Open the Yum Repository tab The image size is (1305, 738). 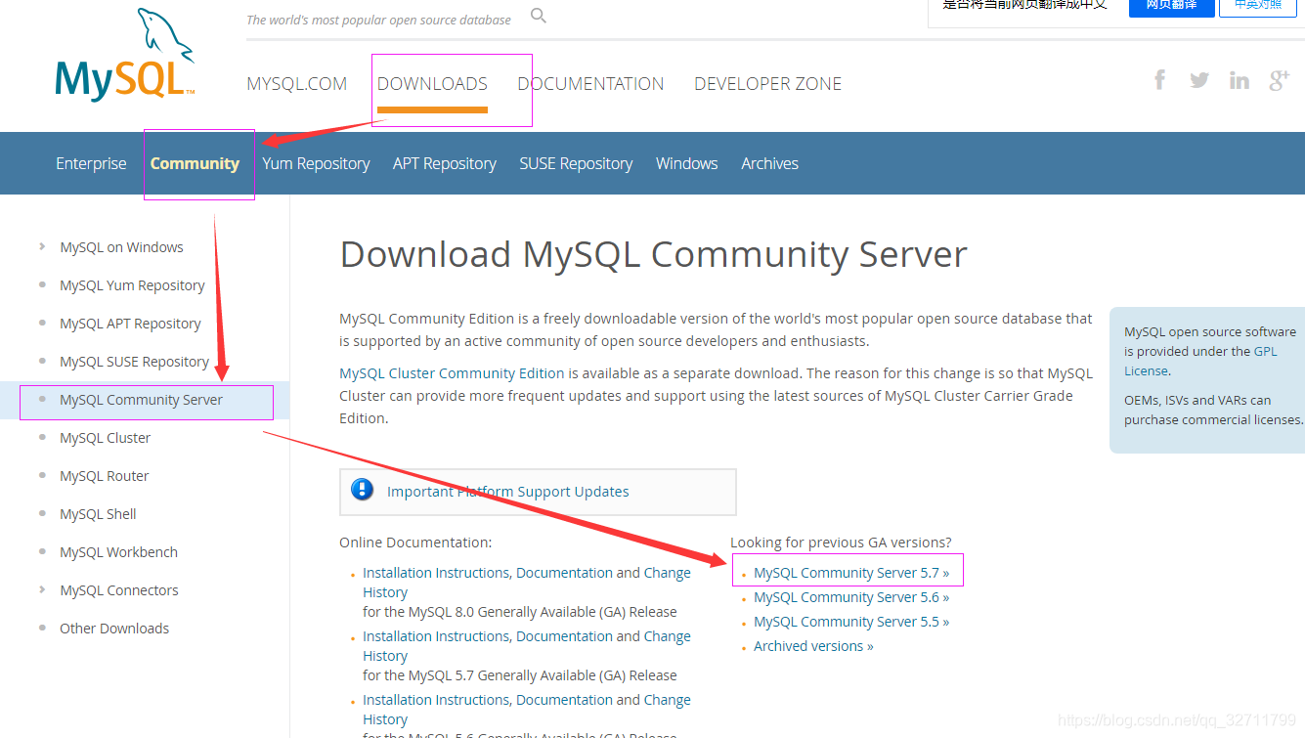pos(316,163)
